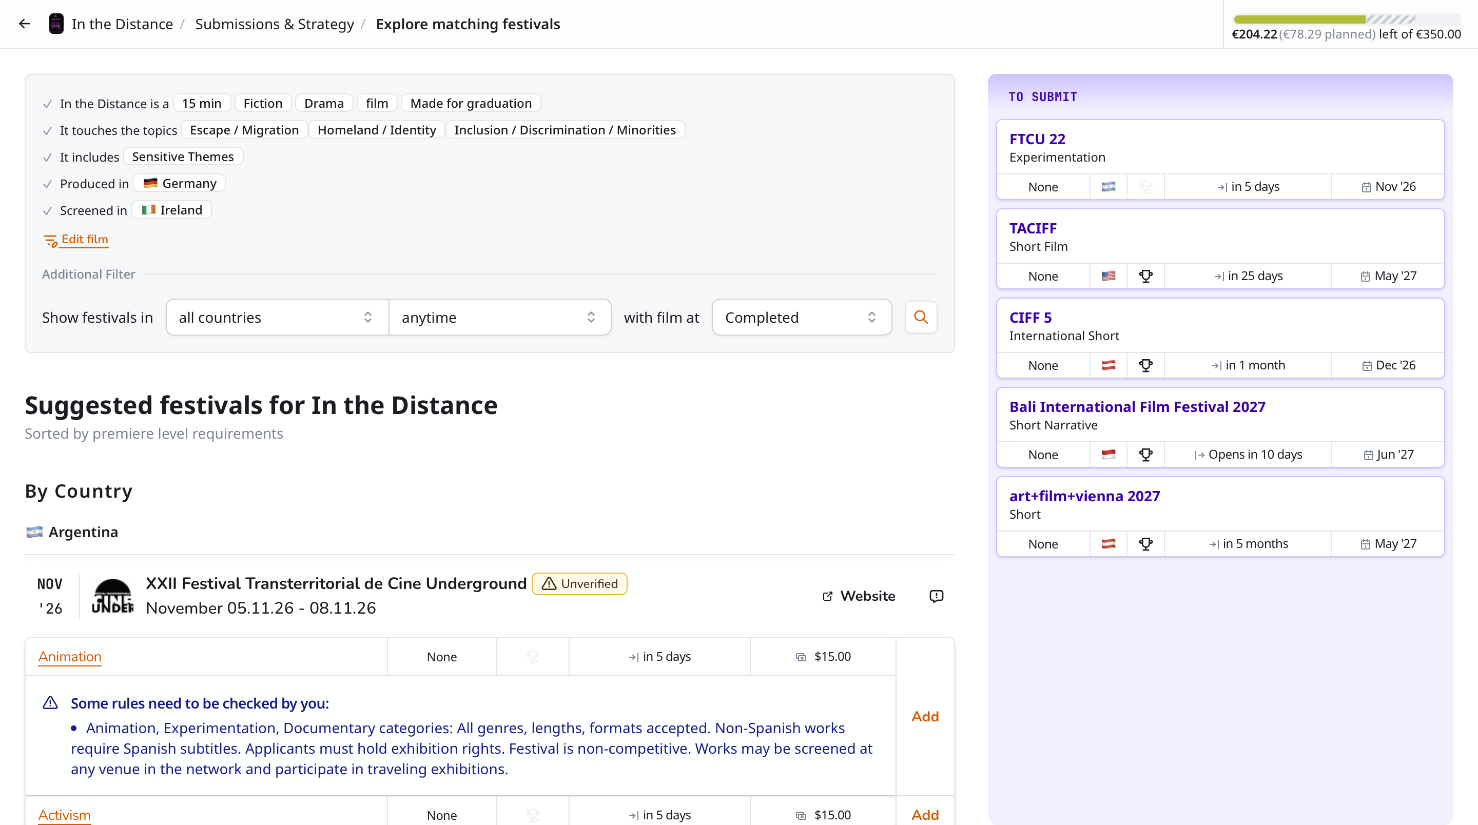
Task: Click the trophy icon on art+film+vienna card
Action: click(1145, 544)
